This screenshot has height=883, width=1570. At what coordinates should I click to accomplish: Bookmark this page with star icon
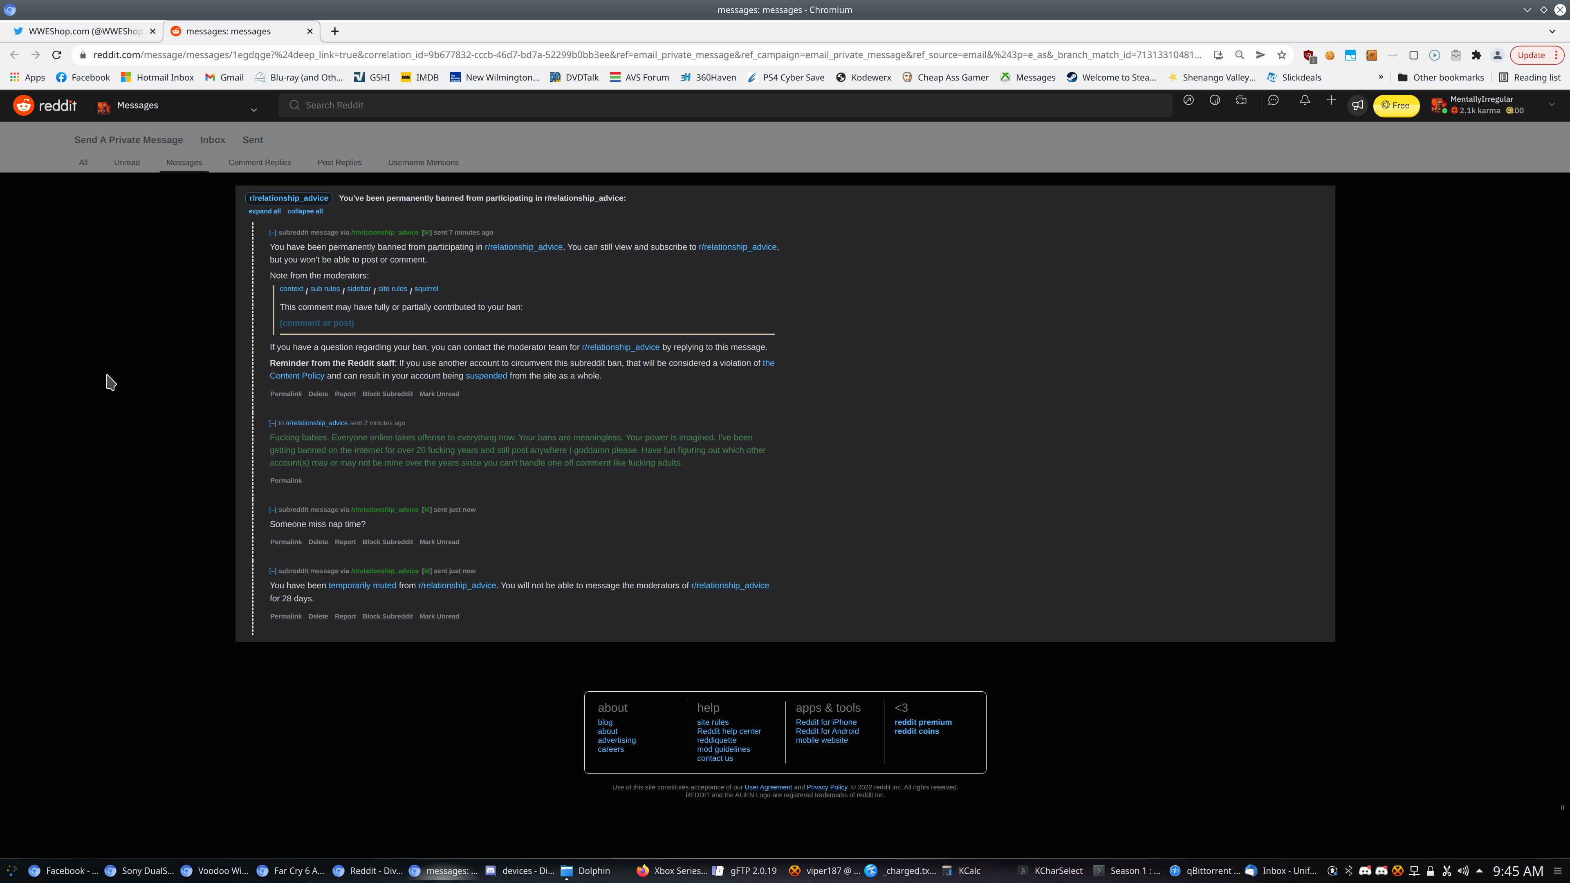point(1282,55)
